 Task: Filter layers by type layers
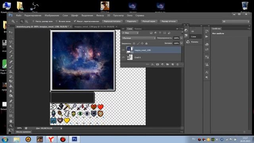tap(160, 33)
